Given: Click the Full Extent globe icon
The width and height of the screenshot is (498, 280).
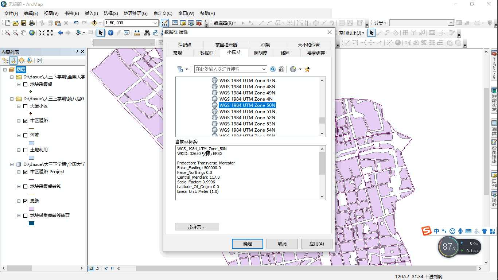Looking at the screenshot, I should pyautogui.click(x=32, y=33).
